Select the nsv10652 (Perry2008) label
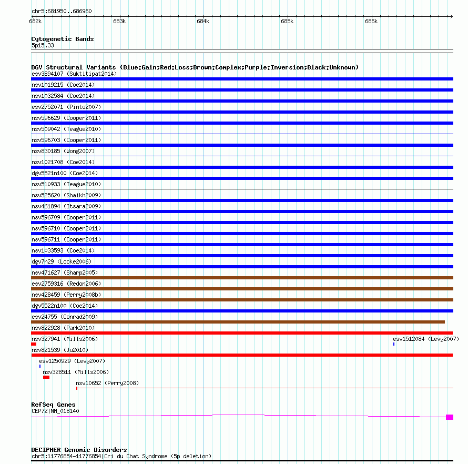 tap(107, 383)
